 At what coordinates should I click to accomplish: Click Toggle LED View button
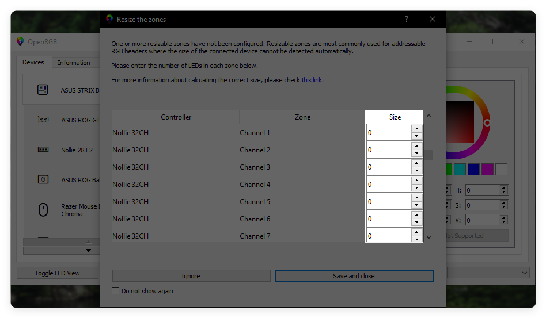coord(57,273)
